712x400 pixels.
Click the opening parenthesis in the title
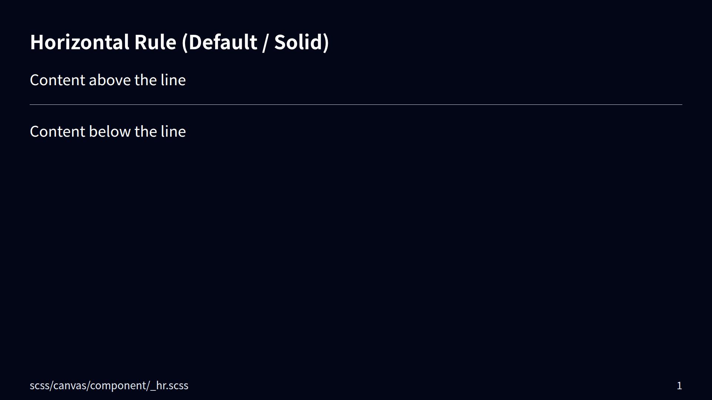click(x=185, y=42)
